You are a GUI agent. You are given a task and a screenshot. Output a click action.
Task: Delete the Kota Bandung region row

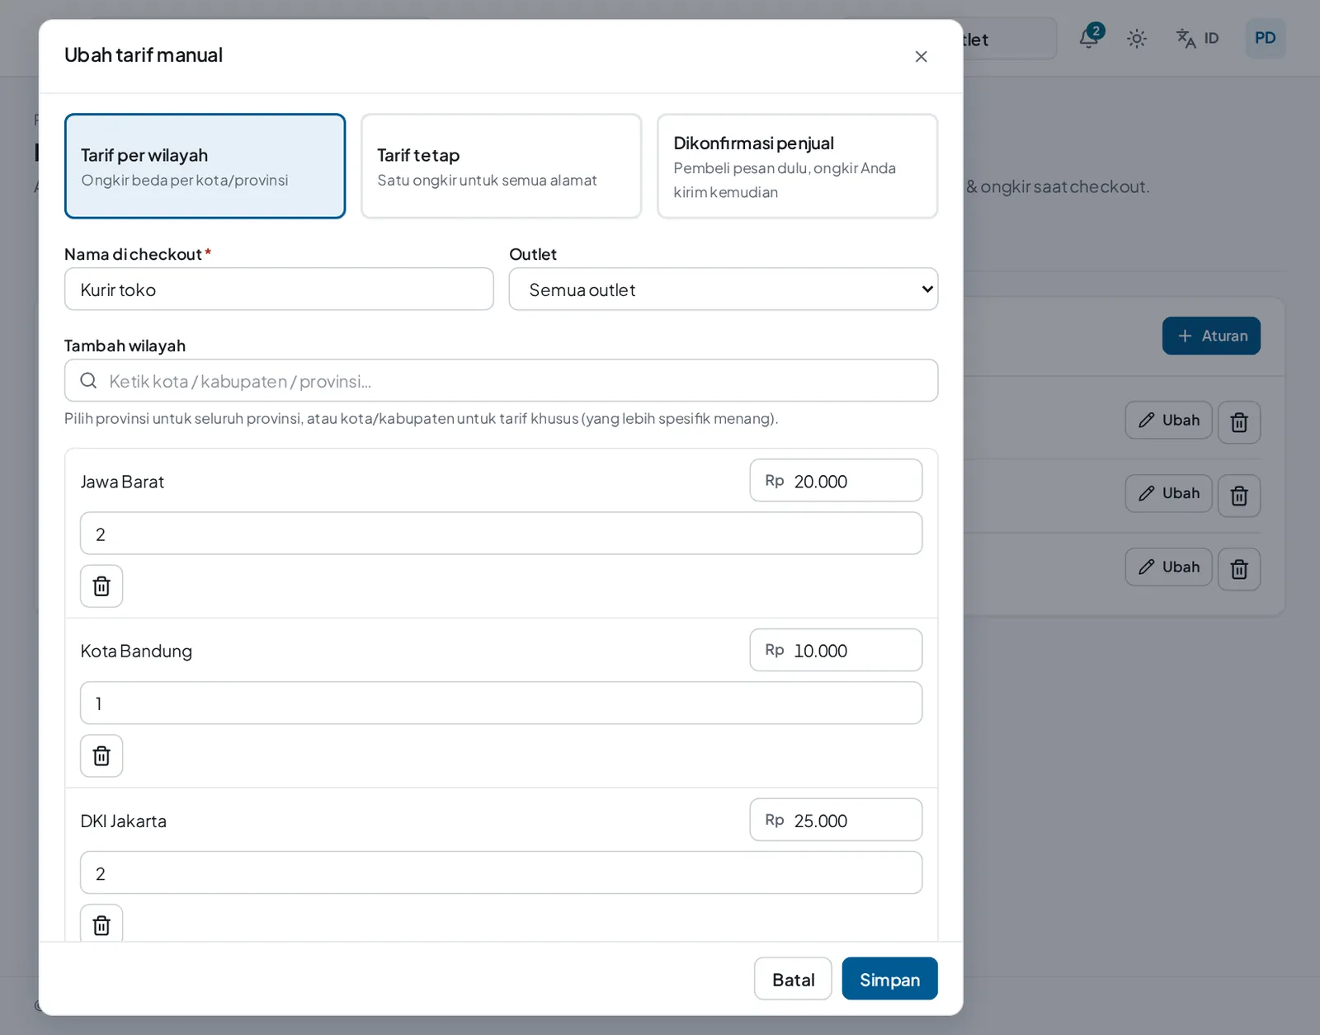101,756
